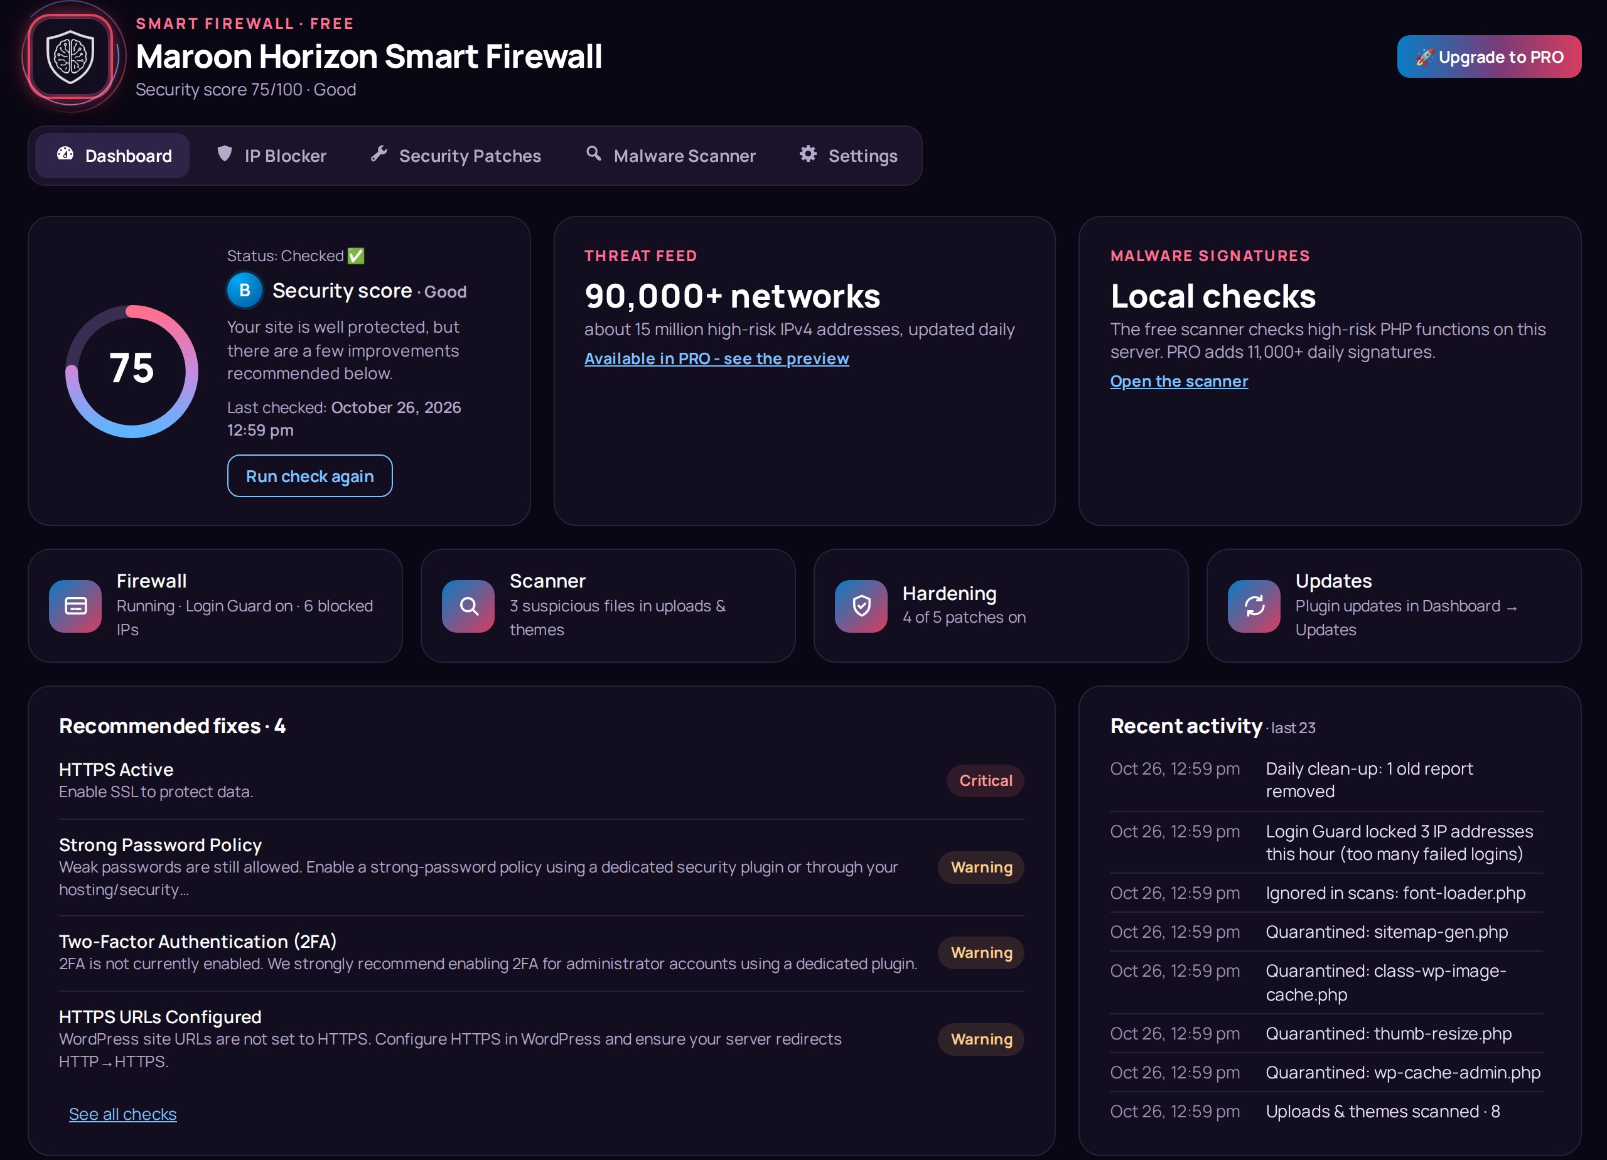Switch to the IP Blocker tab
This screenshot has height=1160, width=1607.
pyautogui.click(x=272, y=156)
